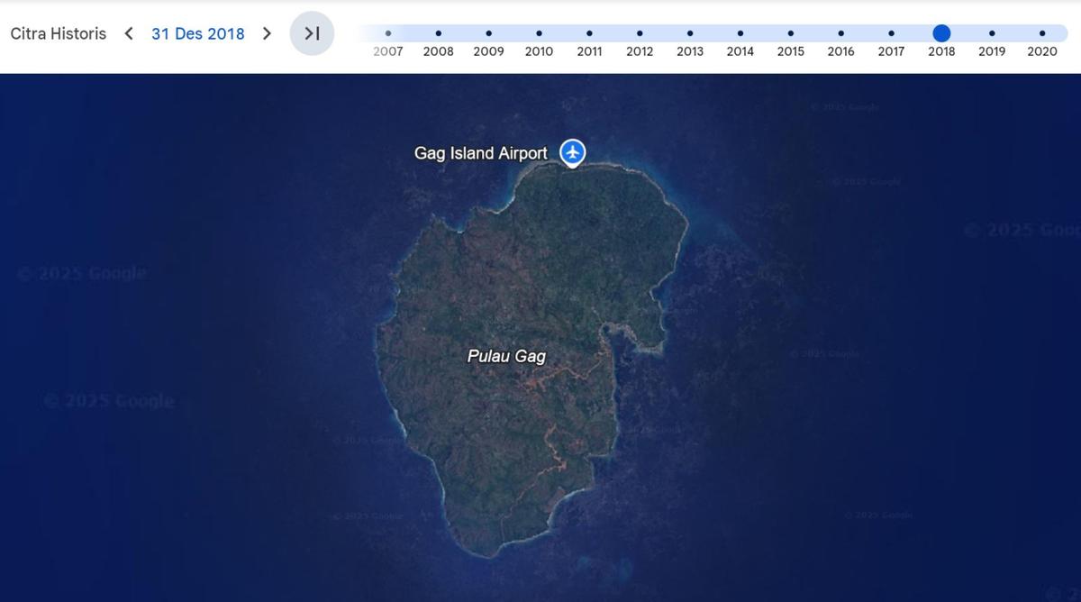Select the 2015 timeline point
This screenshot has height=602, width=1081.
pyautogui.click(x=791, y=33)
